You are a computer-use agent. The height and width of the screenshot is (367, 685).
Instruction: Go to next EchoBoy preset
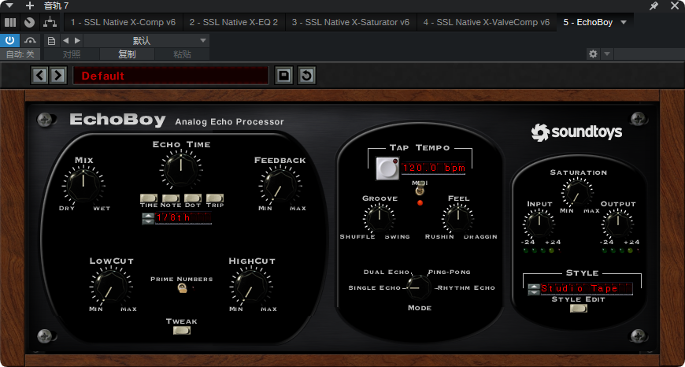[57, 76]
